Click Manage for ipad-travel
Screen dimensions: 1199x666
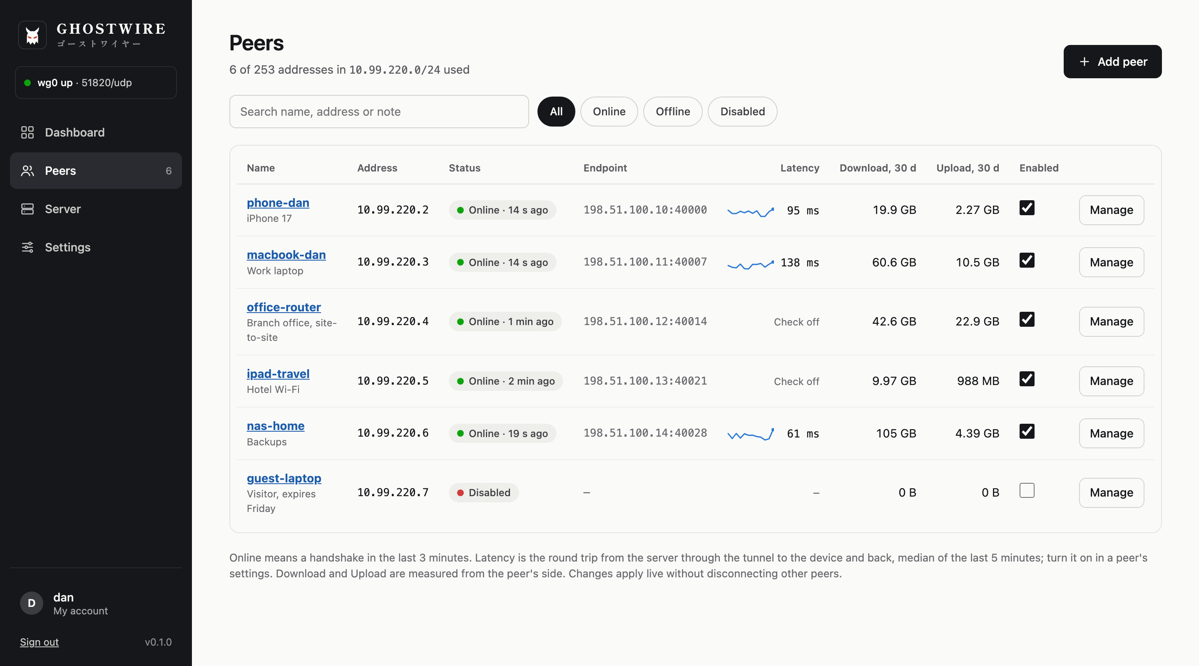1112,382
